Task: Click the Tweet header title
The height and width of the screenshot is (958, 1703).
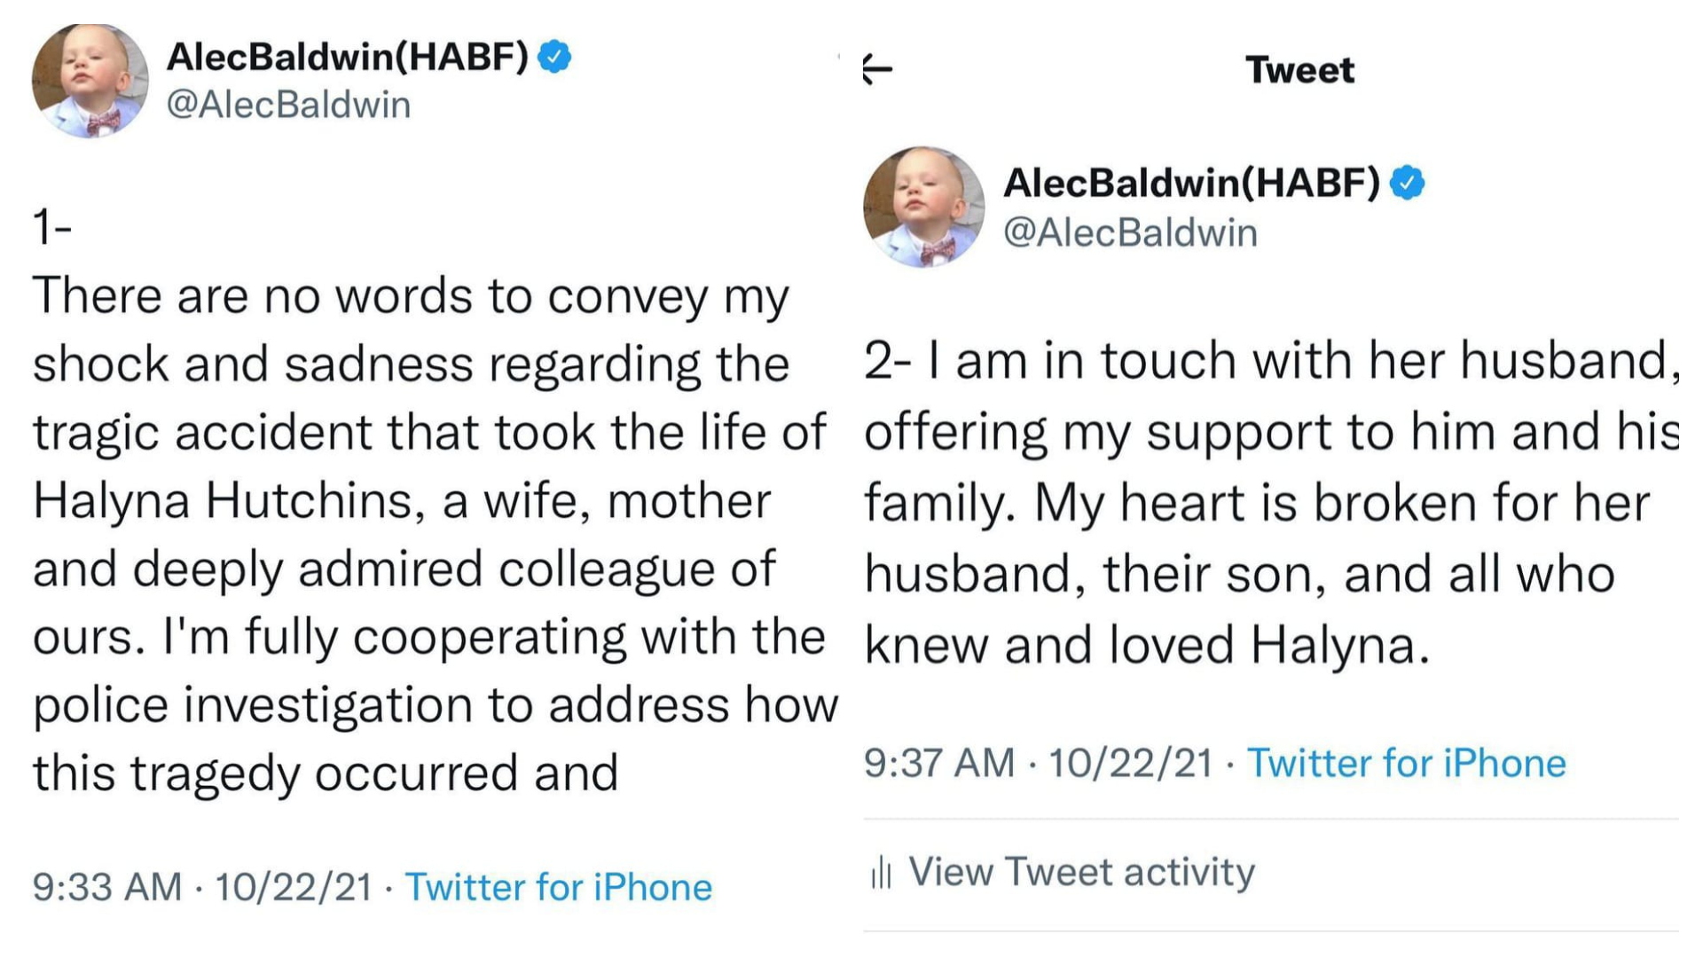Action: 1299,69
